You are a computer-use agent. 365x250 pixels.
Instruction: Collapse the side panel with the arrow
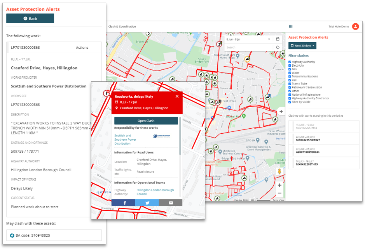[x=281, y=112]
